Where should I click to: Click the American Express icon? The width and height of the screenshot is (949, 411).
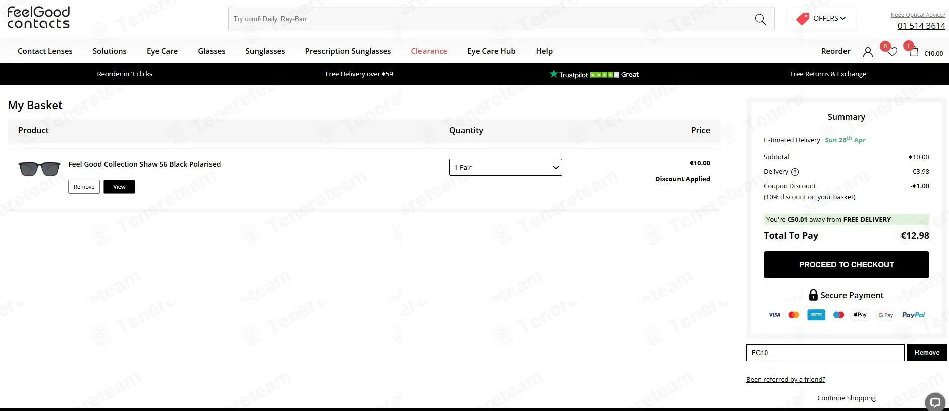(816, 315)
